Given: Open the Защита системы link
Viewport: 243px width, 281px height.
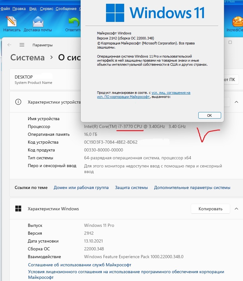Looking at the screenshot, I should tap(131, 188).
